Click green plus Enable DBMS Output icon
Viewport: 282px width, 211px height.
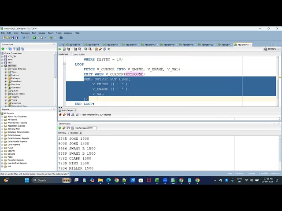[60, 128]
